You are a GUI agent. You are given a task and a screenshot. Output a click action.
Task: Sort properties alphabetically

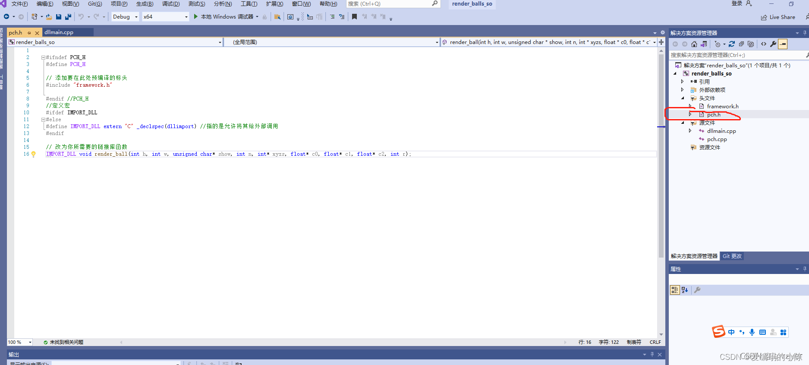[x=685, y=290]
